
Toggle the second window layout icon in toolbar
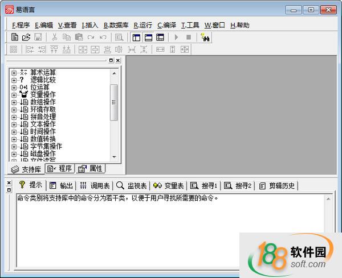(148, 38)
